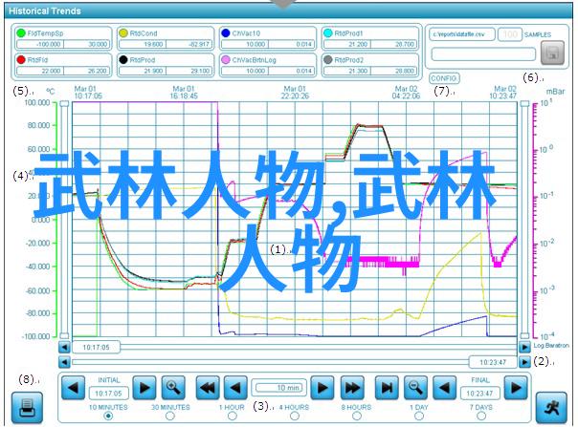The width and height of the screenshot is (578, 427).
Task: Click the empty field under file path
Action: click(x=483, y=54)
